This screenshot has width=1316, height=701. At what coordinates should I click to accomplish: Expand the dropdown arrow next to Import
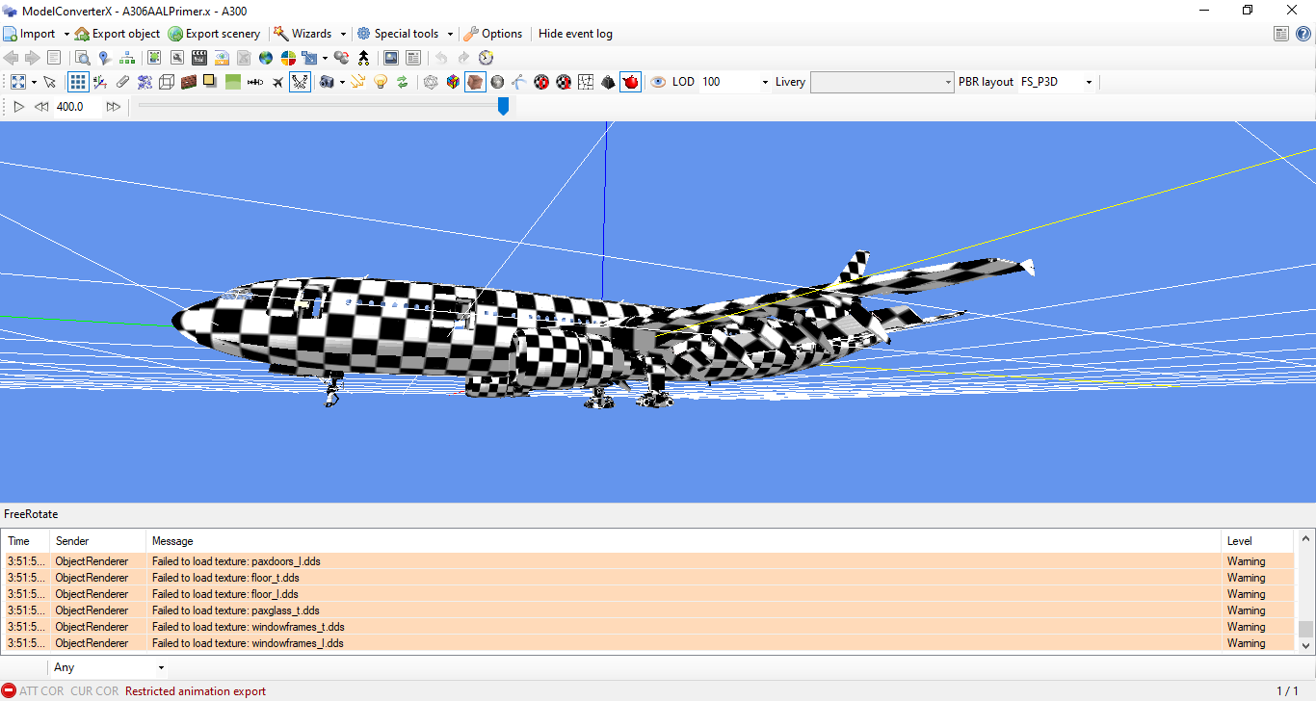67,34
